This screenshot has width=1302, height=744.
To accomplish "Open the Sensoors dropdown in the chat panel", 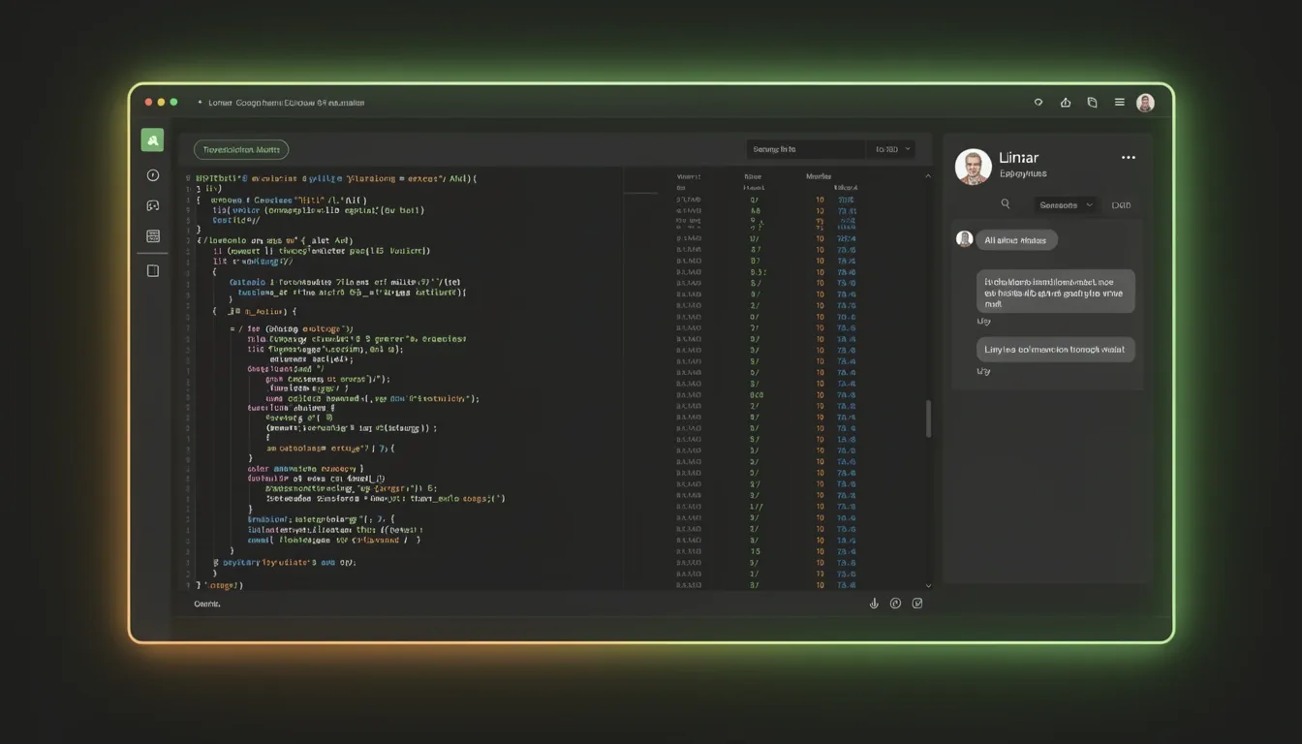I will (1065, 205).
